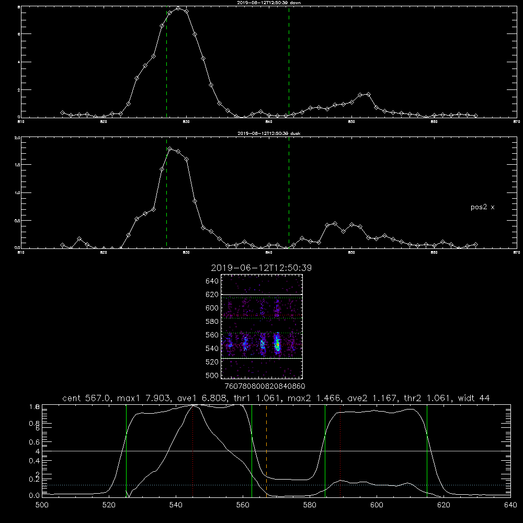523x523 pixels.
Task: Click the '540' y-axis label of spectral image
Action: point(212,348)
